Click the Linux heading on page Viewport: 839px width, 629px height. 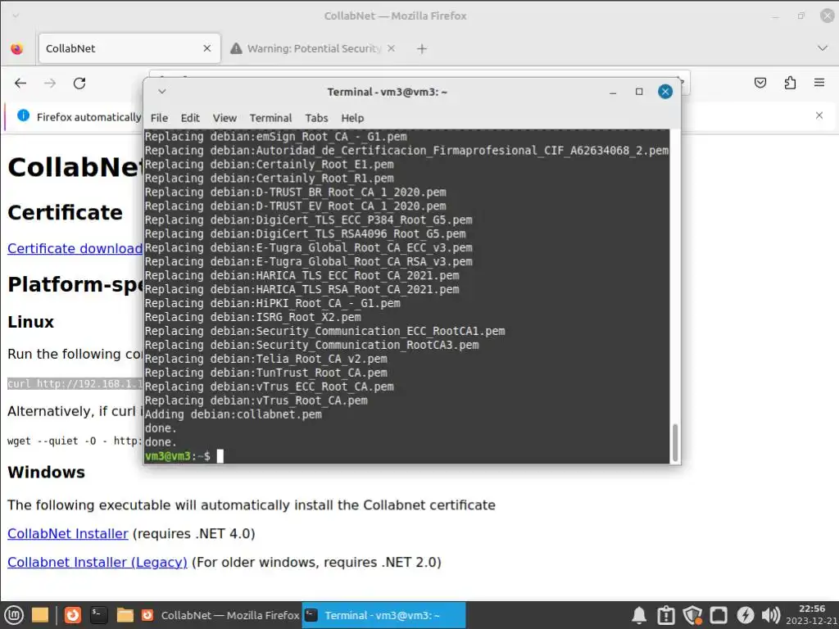31,321
